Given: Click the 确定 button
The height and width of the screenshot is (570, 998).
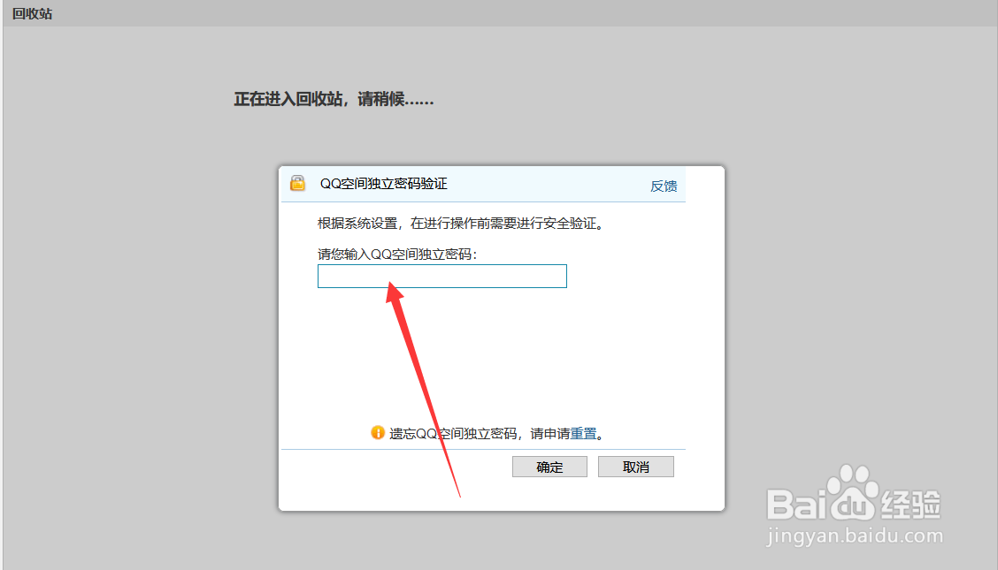Looking at the screenshot, I should click(x=549, y=467).
